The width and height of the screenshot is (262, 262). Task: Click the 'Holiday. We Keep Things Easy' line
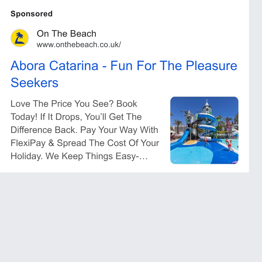click(x=79, y=157)
